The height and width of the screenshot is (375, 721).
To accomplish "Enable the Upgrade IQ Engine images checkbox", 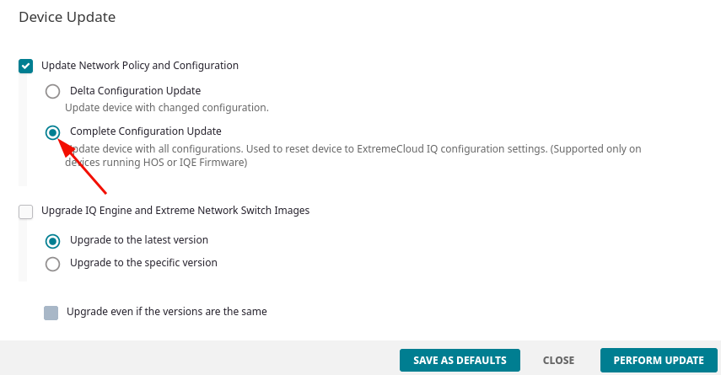I will pyautogui.click(x=25, y=212).
